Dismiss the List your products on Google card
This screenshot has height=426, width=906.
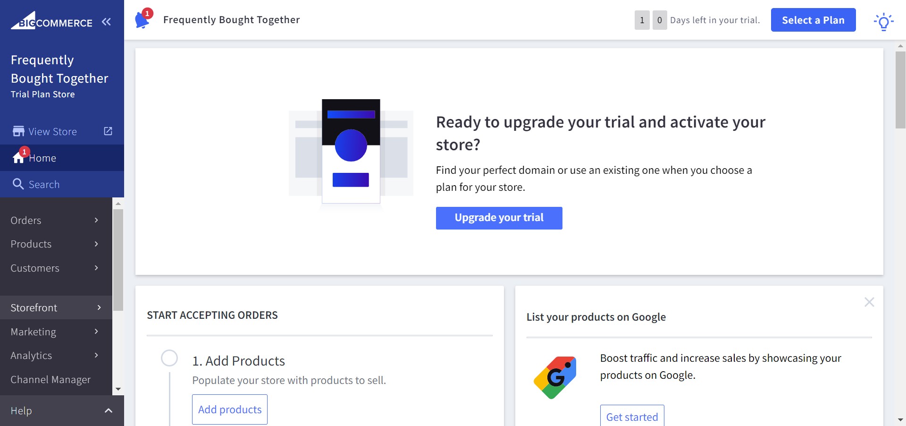tap(869, 302)
